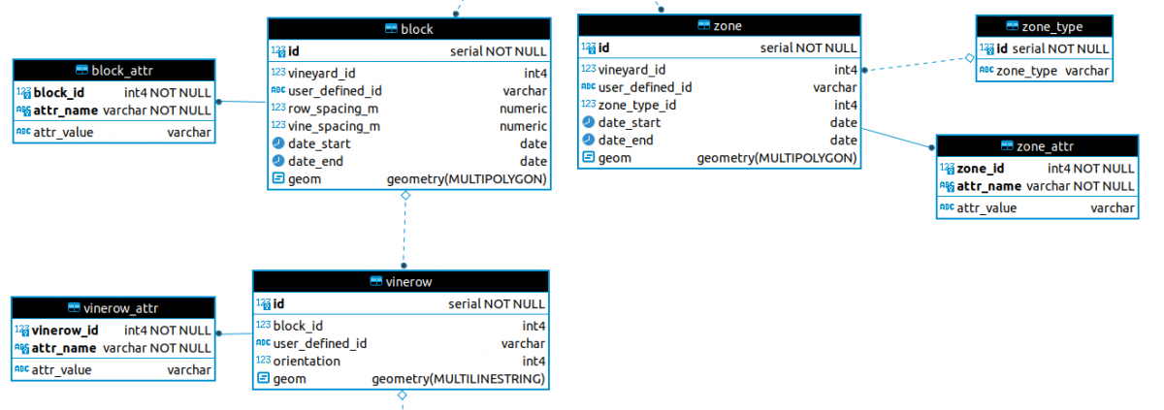
Task: Click the geometry icon beside zone's geom
Action: pyautogui.click(x=588, y=158)
